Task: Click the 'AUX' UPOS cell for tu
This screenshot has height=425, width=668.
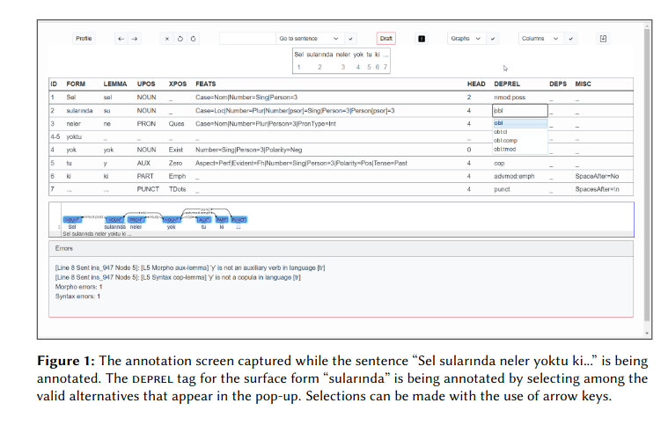Action: click(143, 163)
